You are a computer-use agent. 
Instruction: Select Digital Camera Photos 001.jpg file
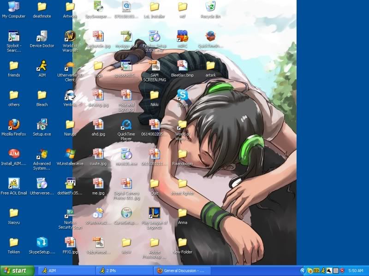click(x=126, y=189)
